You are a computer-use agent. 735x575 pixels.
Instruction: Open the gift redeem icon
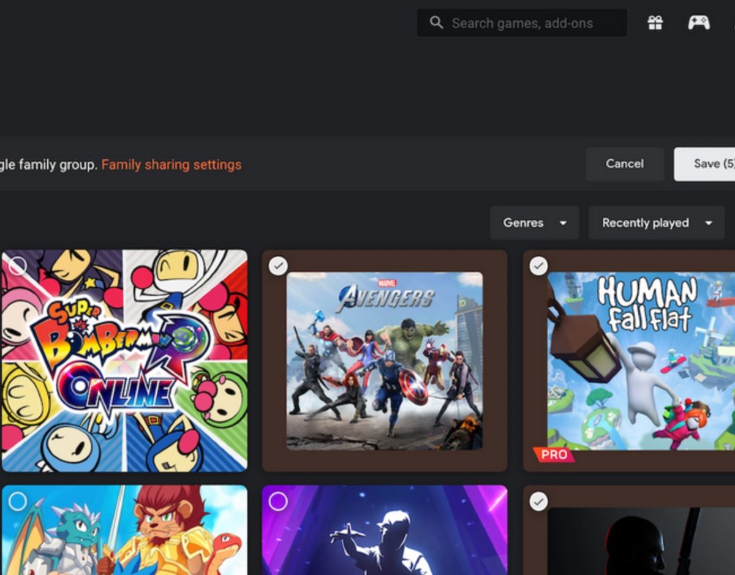click(655, 23)
